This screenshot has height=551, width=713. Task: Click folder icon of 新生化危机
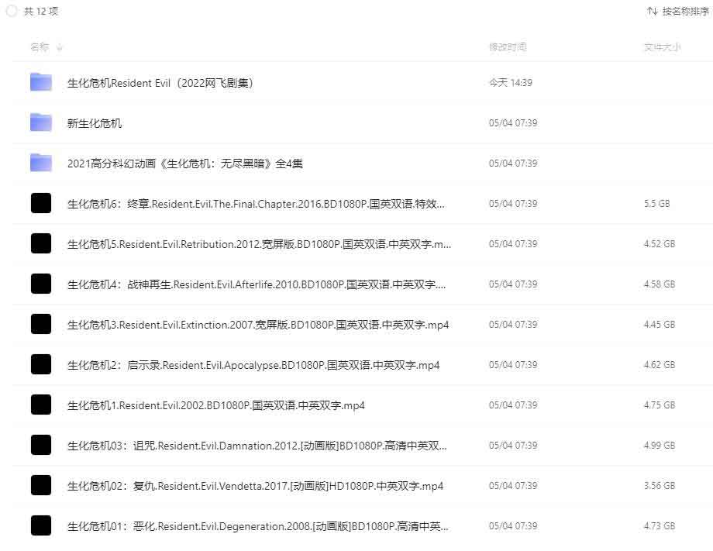41,122
